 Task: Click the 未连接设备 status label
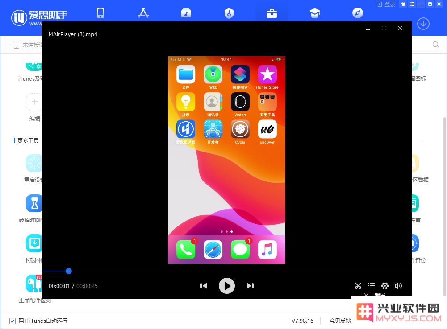point(32,45)
